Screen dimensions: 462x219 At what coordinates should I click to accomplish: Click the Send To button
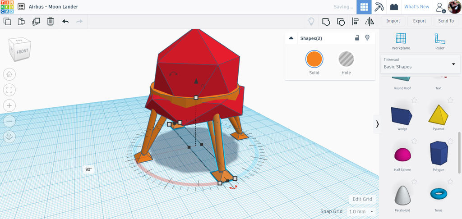pyautogui.click(x=446, y=21)
